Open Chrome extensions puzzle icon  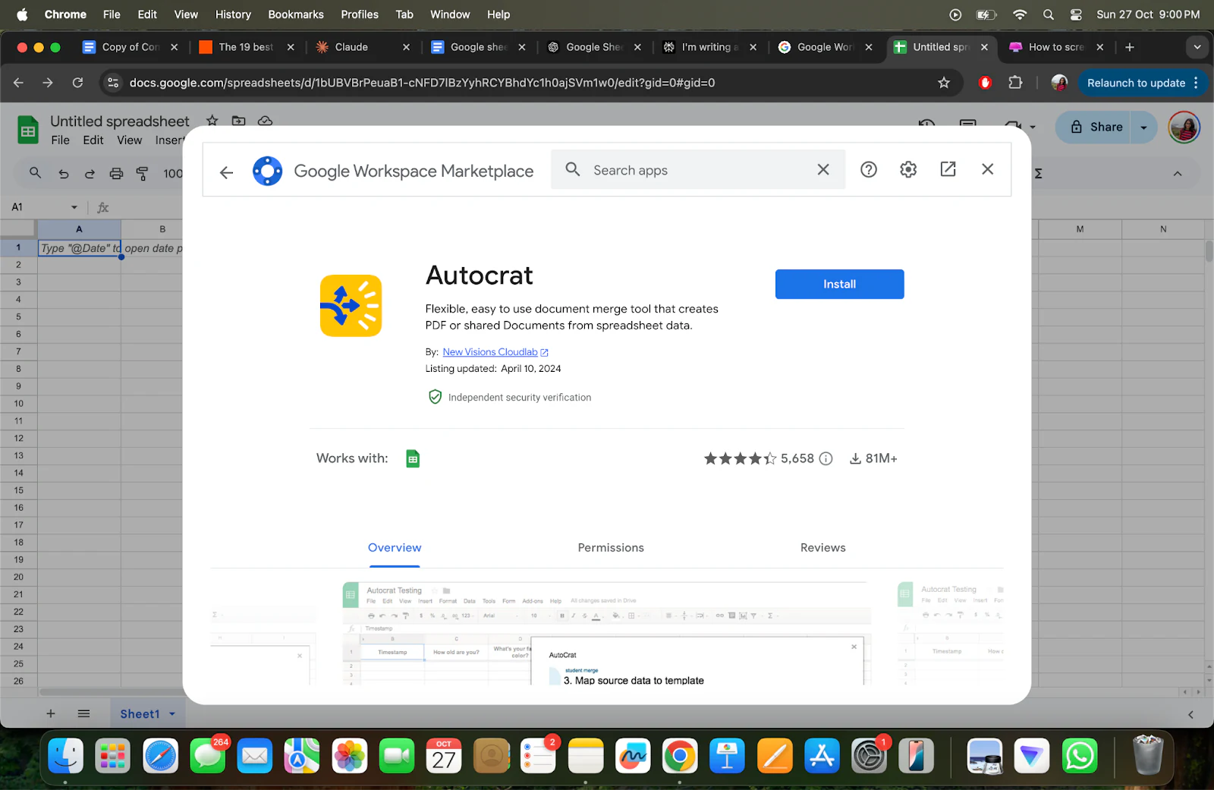tap(1015, 83)
